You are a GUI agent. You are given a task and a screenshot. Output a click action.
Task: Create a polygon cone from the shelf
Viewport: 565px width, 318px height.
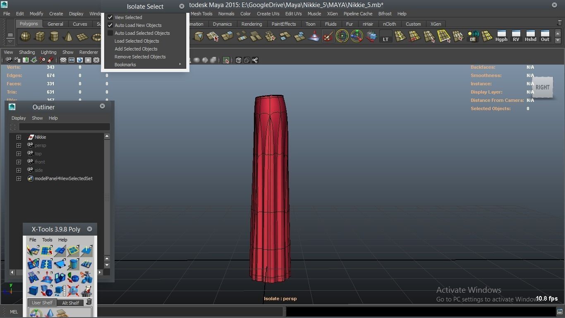68,37
